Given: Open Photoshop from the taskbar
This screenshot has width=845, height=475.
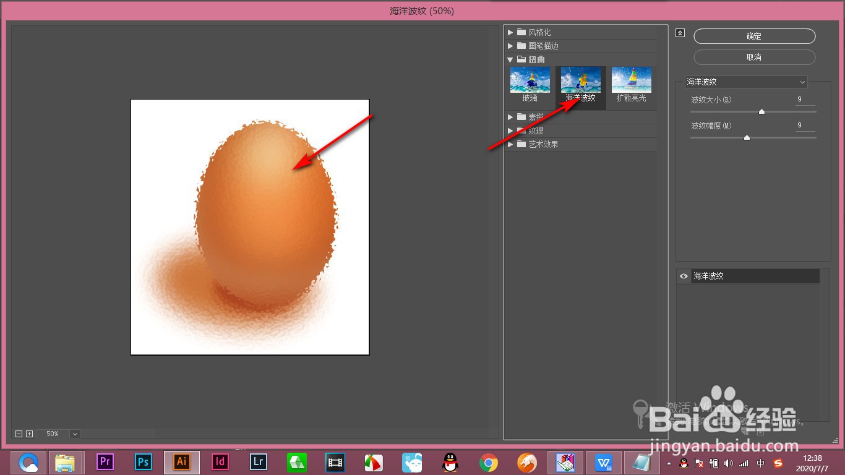Looking at the screenshot, I should 144,462.
